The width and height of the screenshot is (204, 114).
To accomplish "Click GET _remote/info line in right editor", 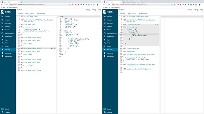I will pos(129,52).
